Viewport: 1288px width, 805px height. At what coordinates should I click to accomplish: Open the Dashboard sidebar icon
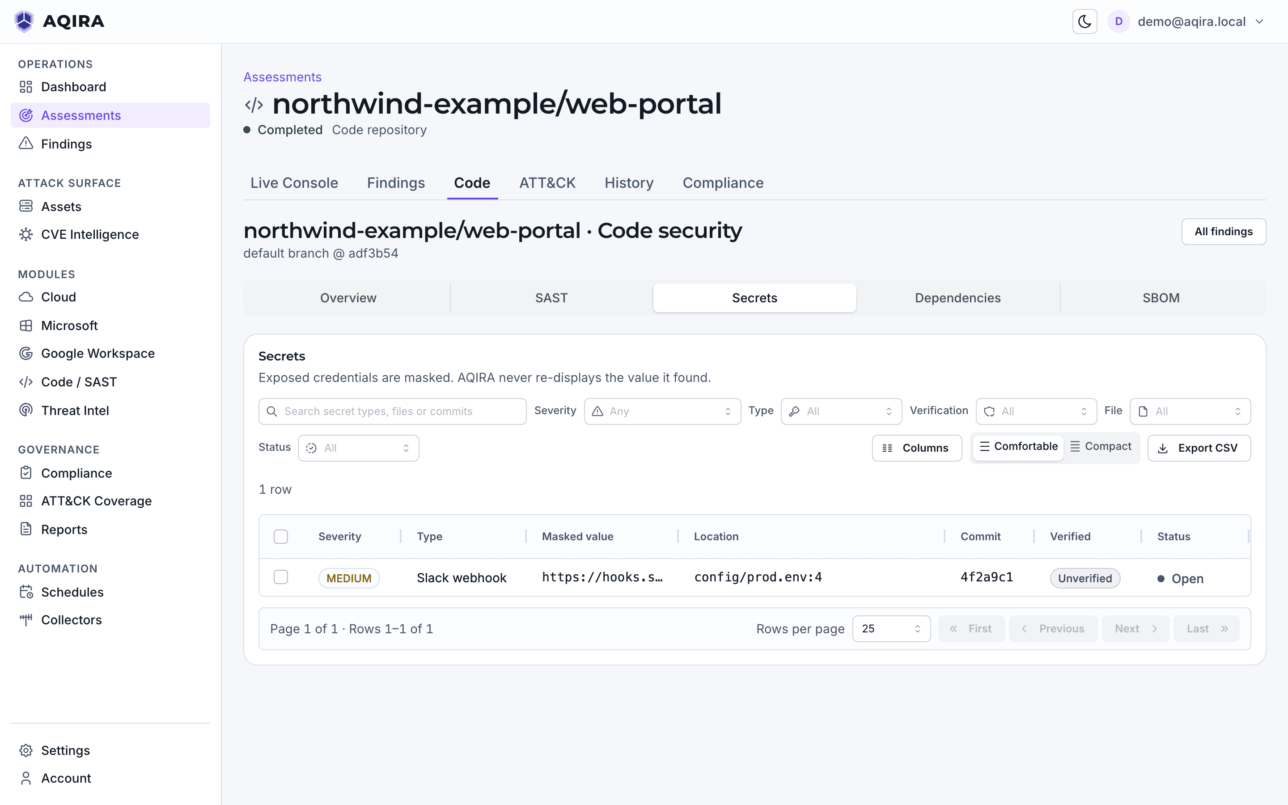[x=25, y=87]
